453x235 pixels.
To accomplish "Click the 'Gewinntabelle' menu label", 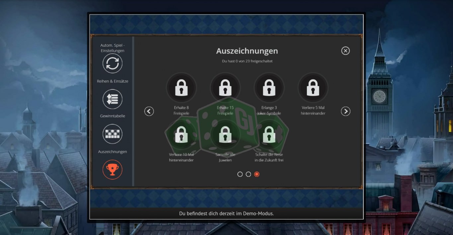I will [x=113, y=116].
